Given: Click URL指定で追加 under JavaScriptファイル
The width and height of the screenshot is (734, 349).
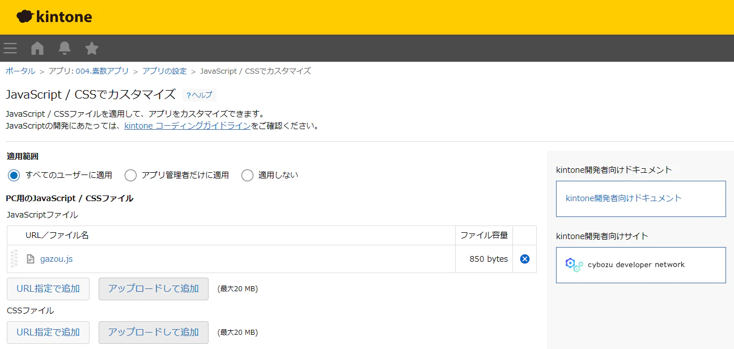Looking at the screenshot, I should point(48,288).
